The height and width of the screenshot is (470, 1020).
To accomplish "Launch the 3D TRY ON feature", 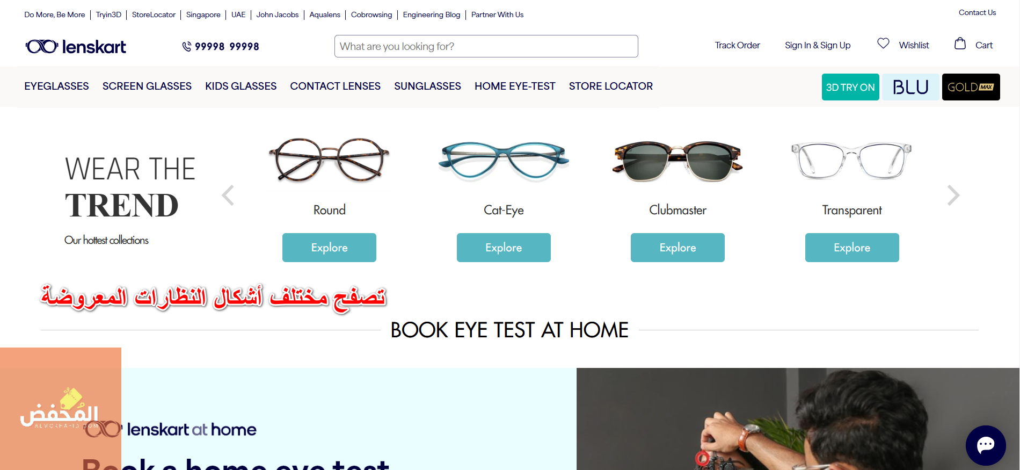I will tap(850, 87).
